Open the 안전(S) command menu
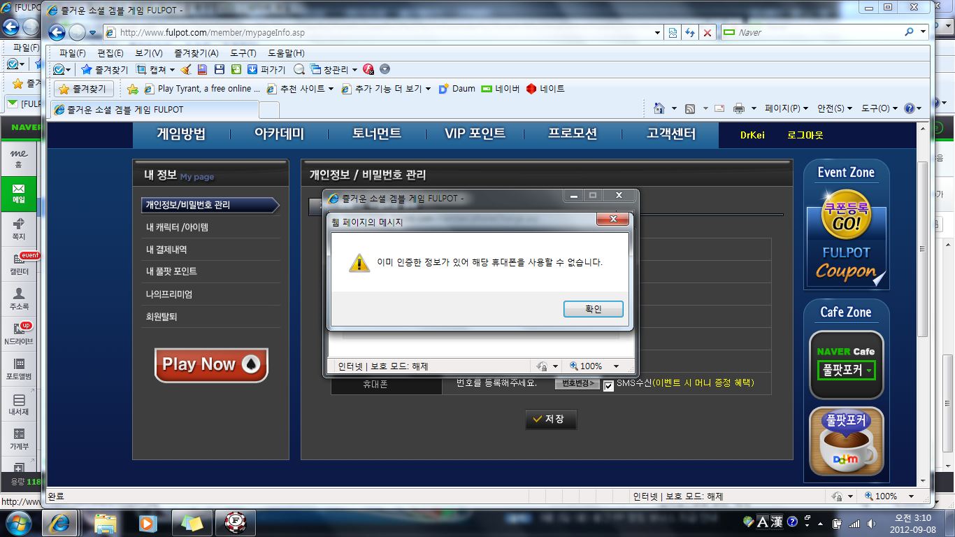The height and width of the screenshot is (537, 955). tap(835, 108)
